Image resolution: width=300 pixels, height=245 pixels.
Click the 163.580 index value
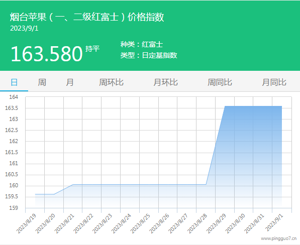pyautogui.click(x=47, y=54)
